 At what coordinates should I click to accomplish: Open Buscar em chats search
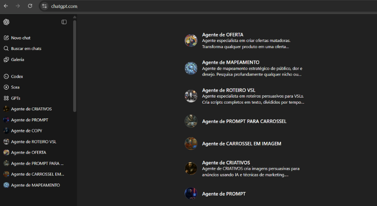(26, 49)
